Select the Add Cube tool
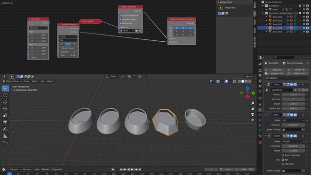 [x=5, y=143]
